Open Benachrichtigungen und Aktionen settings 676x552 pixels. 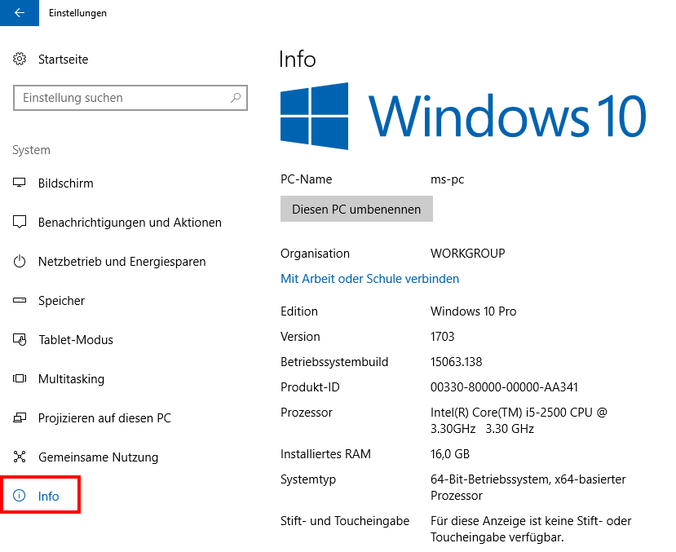pyautogui.click(x=130, y=223)
